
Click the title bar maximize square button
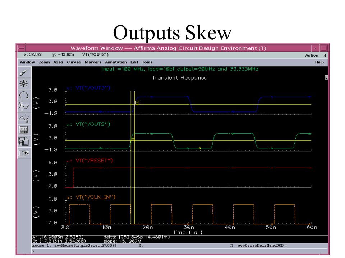[323, 48]
